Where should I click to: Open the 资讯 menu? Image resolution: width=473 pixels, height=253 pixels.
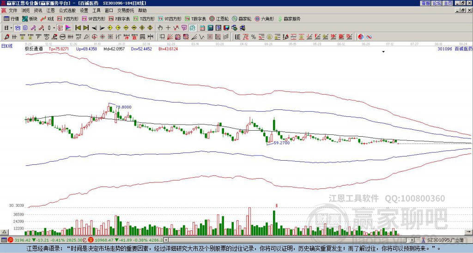[x=38, y=11]
